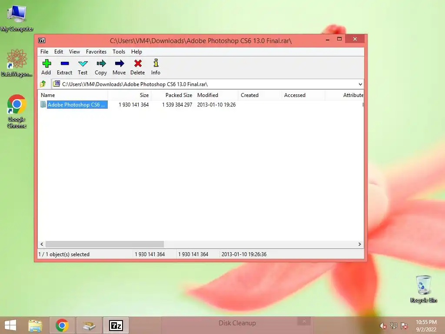Maximize the 7-Zip window
Viewport: 445px width, 334px height.
pos(339,39)
